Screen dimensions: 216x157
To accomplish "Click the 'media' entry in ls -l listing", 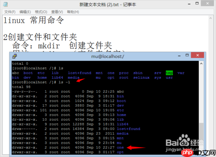I will tap(123, 133).
